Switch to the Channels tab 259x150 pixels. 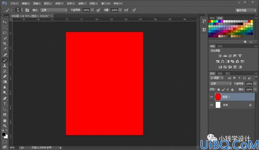click(220, 74)
